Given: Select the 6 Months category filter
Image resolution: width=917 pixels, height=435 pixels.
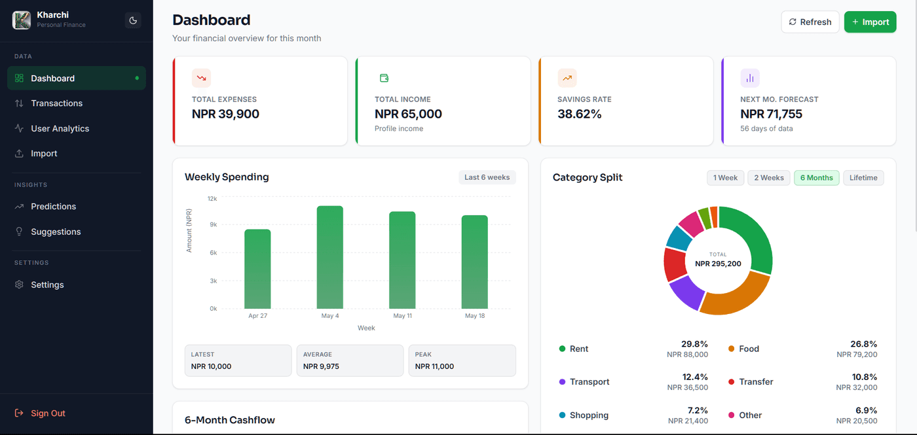Looking at the screenshot, I should 816,177.
